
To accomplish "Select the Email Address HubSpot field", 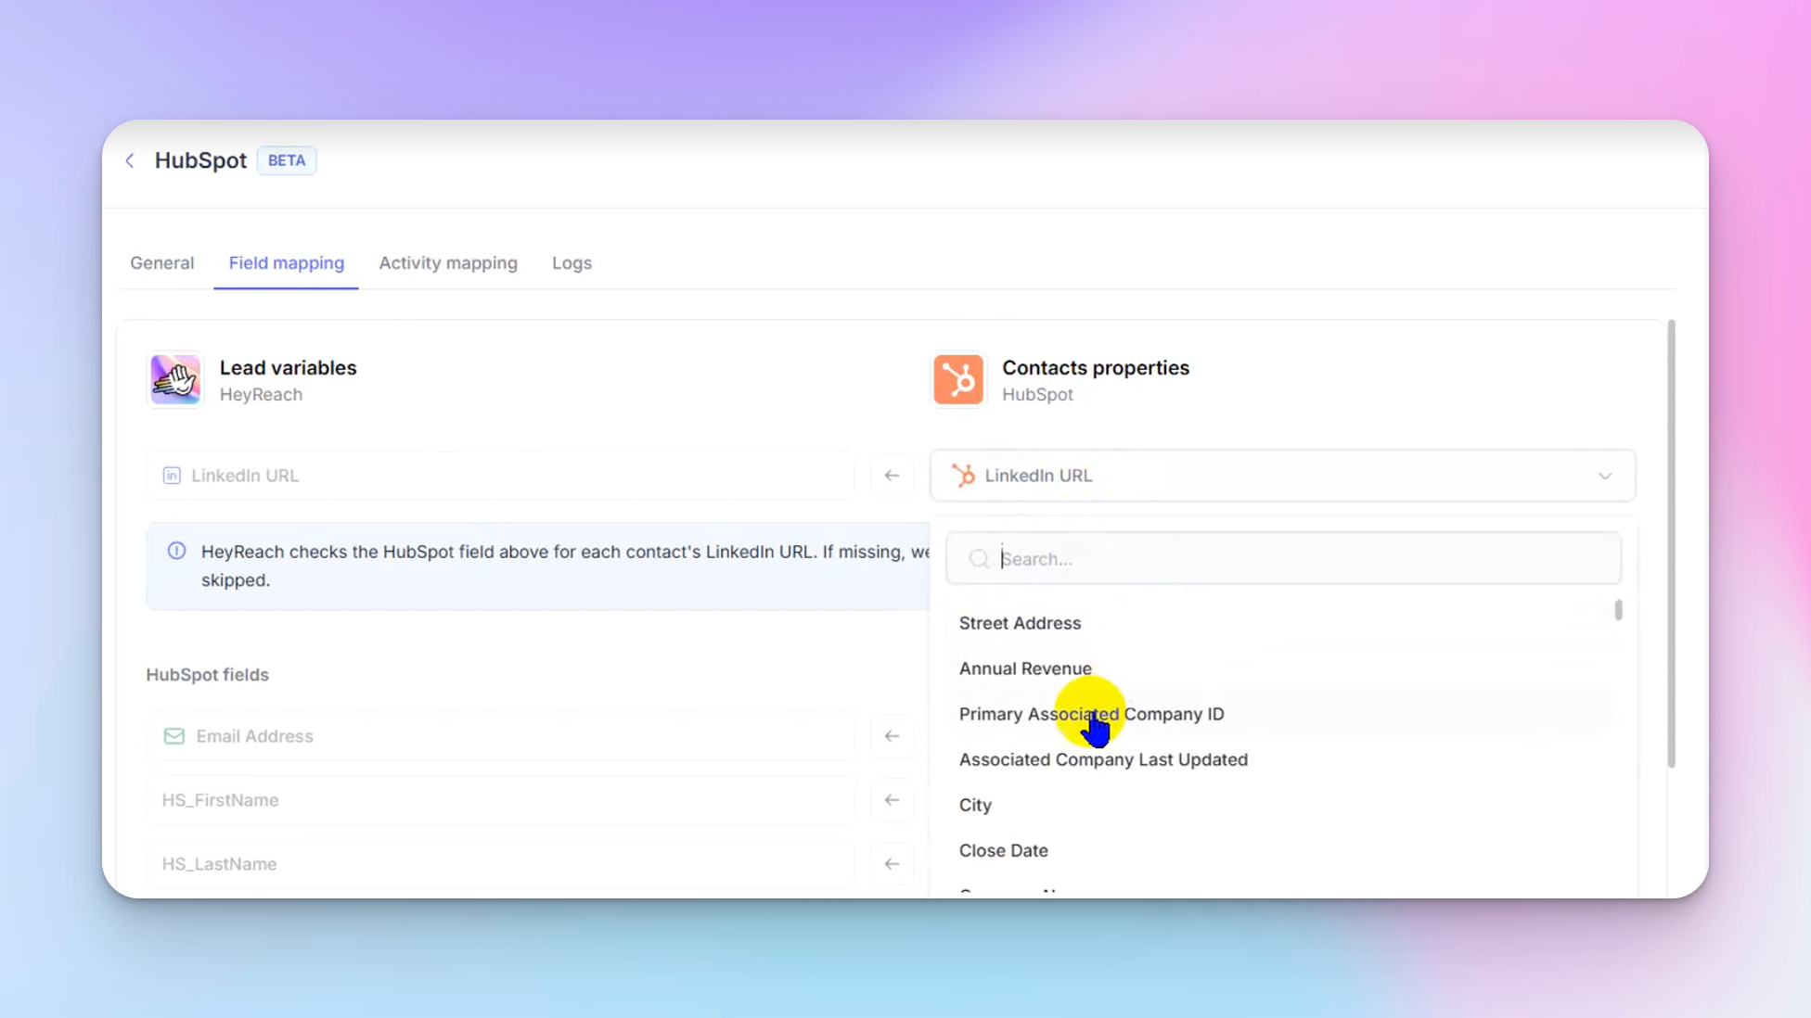I will [x=500, y=736].
